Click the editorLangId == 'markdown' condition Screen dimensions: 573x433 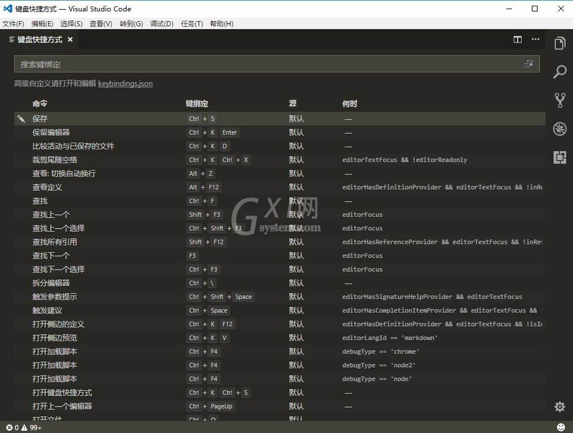point(390,338)
